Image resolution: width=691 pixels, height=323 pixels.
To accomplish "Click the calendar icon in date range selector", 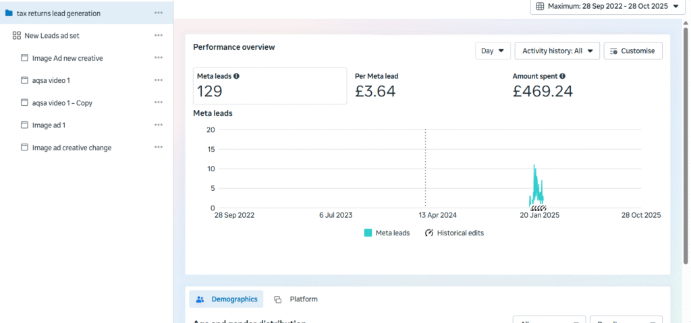I will point(540,6).
